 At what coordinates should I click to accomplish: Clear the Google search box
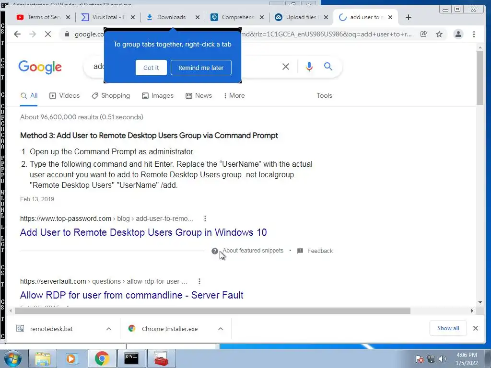pyautogui.click(x=286, y=66)
